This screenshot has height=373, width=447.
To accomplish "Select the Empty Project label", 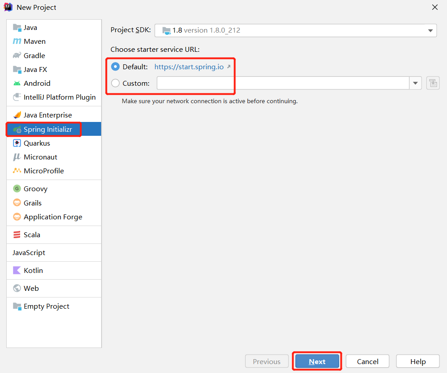I will 47,306.
